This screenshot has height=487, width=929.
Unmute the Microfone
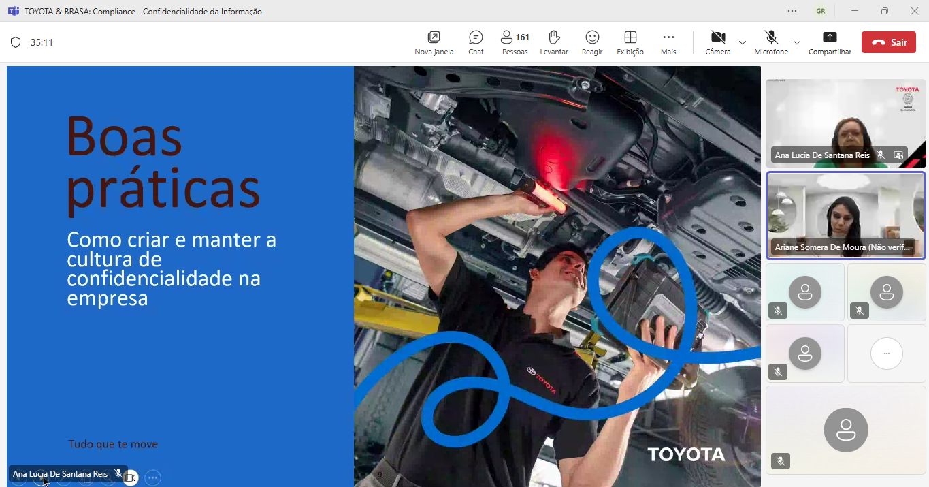pos(770,42)
